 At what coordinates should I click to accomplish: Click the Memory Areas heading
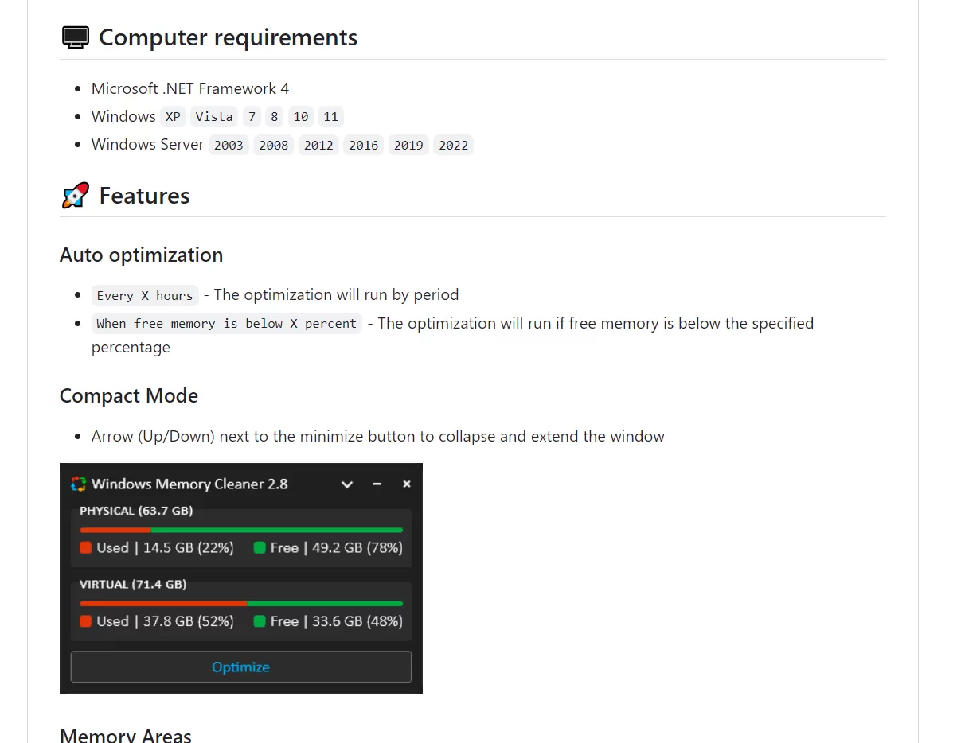pyautogui.click(x=125, y=733)
